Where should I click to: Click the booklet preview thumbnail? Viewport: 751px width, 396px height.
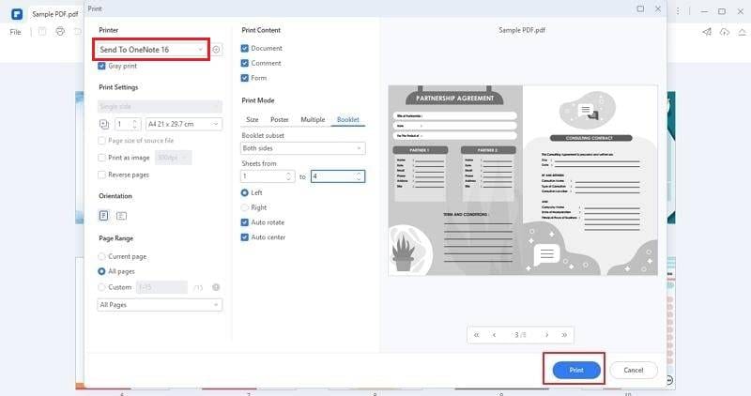pos(523,180)
